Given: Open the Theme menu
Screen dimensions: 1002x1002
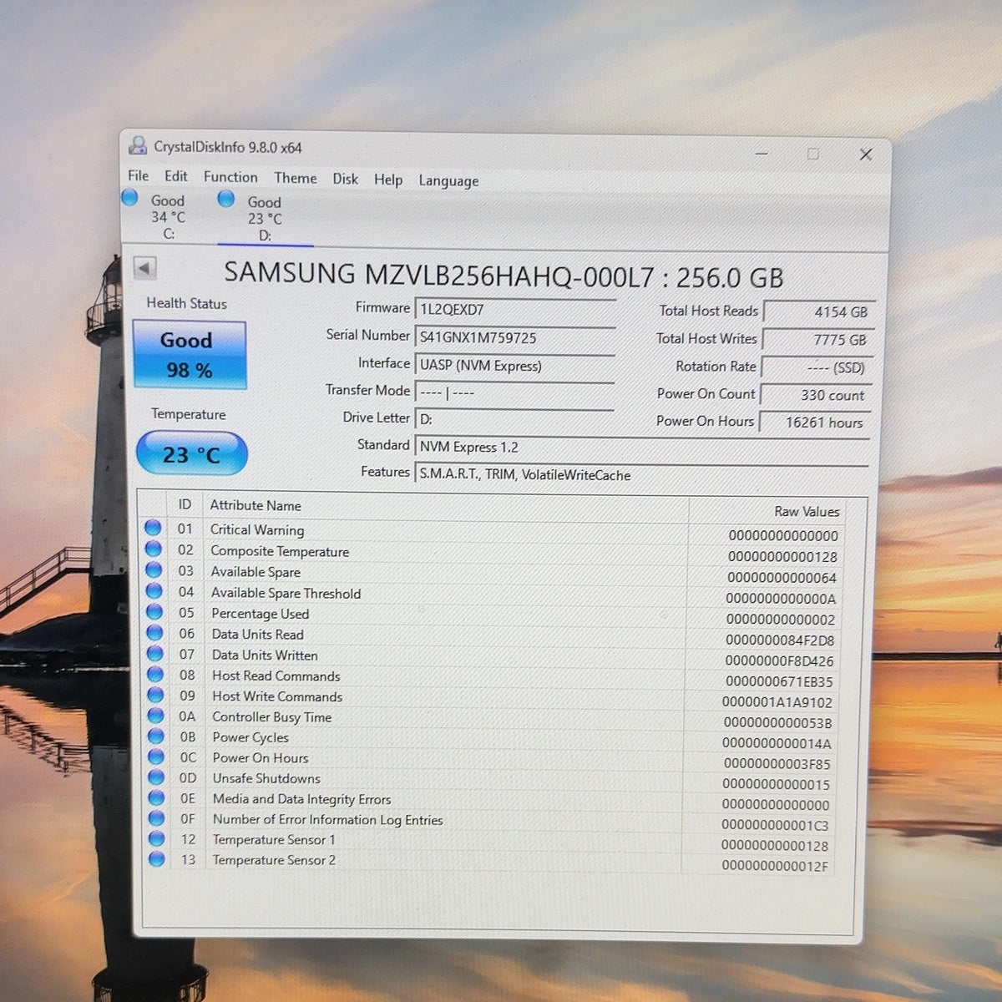Looking at the screenshot, I should click(x=296, y=178).
